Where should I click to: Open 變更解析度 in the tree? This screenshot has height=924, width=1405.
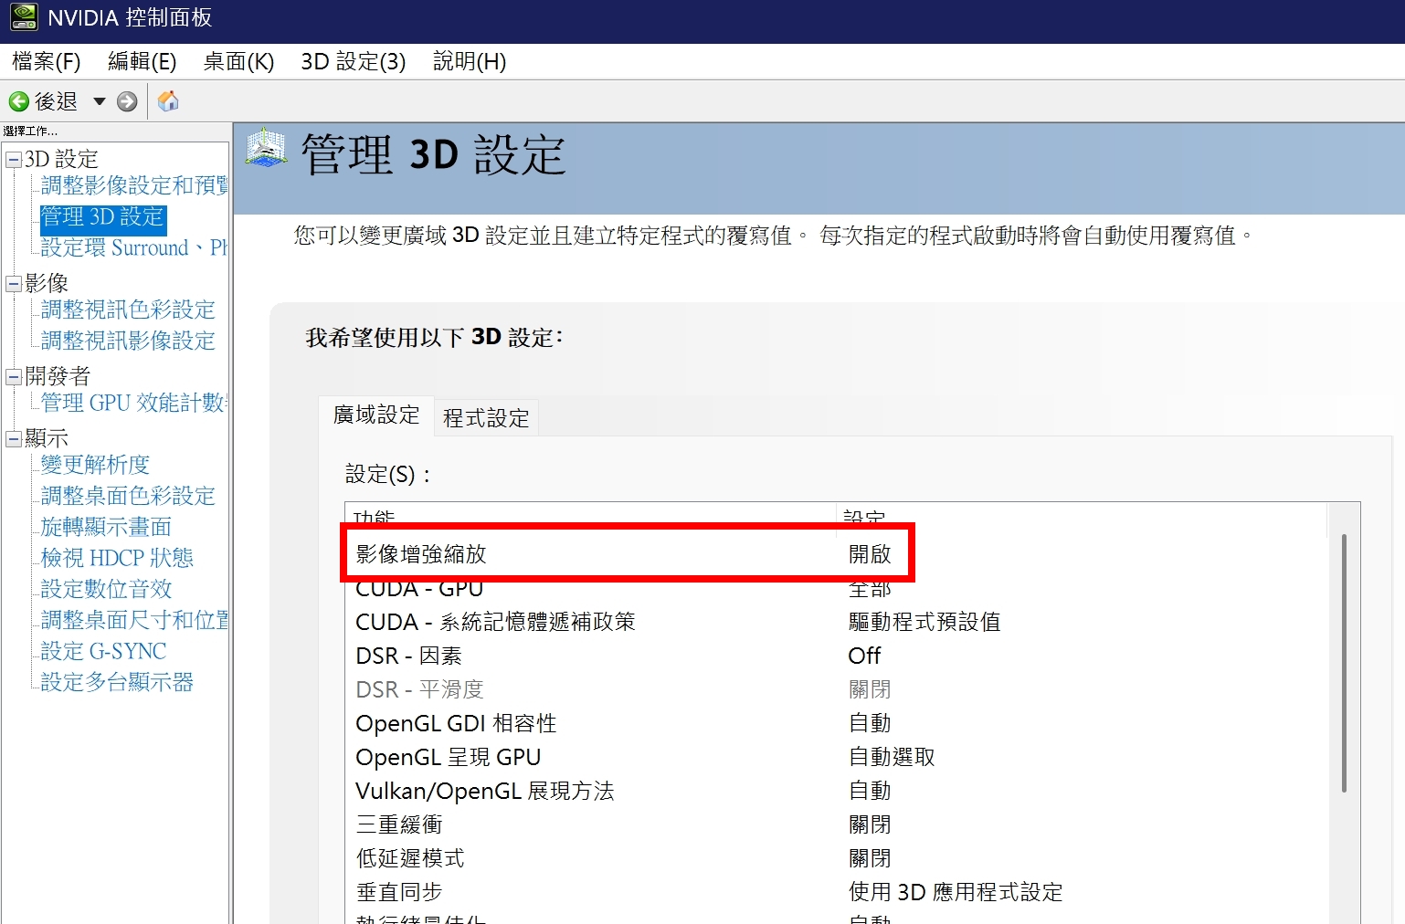(x=95, y=465)
